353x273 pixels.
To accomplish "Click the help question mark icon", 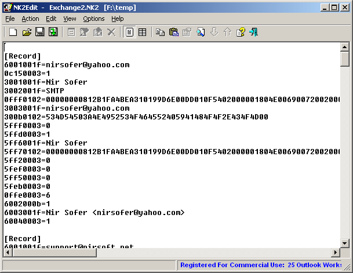I will (241, 32).
